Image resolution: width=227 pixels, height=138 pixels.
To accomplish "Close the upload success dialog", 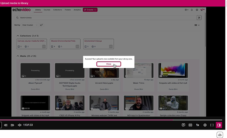I will 109,64.
